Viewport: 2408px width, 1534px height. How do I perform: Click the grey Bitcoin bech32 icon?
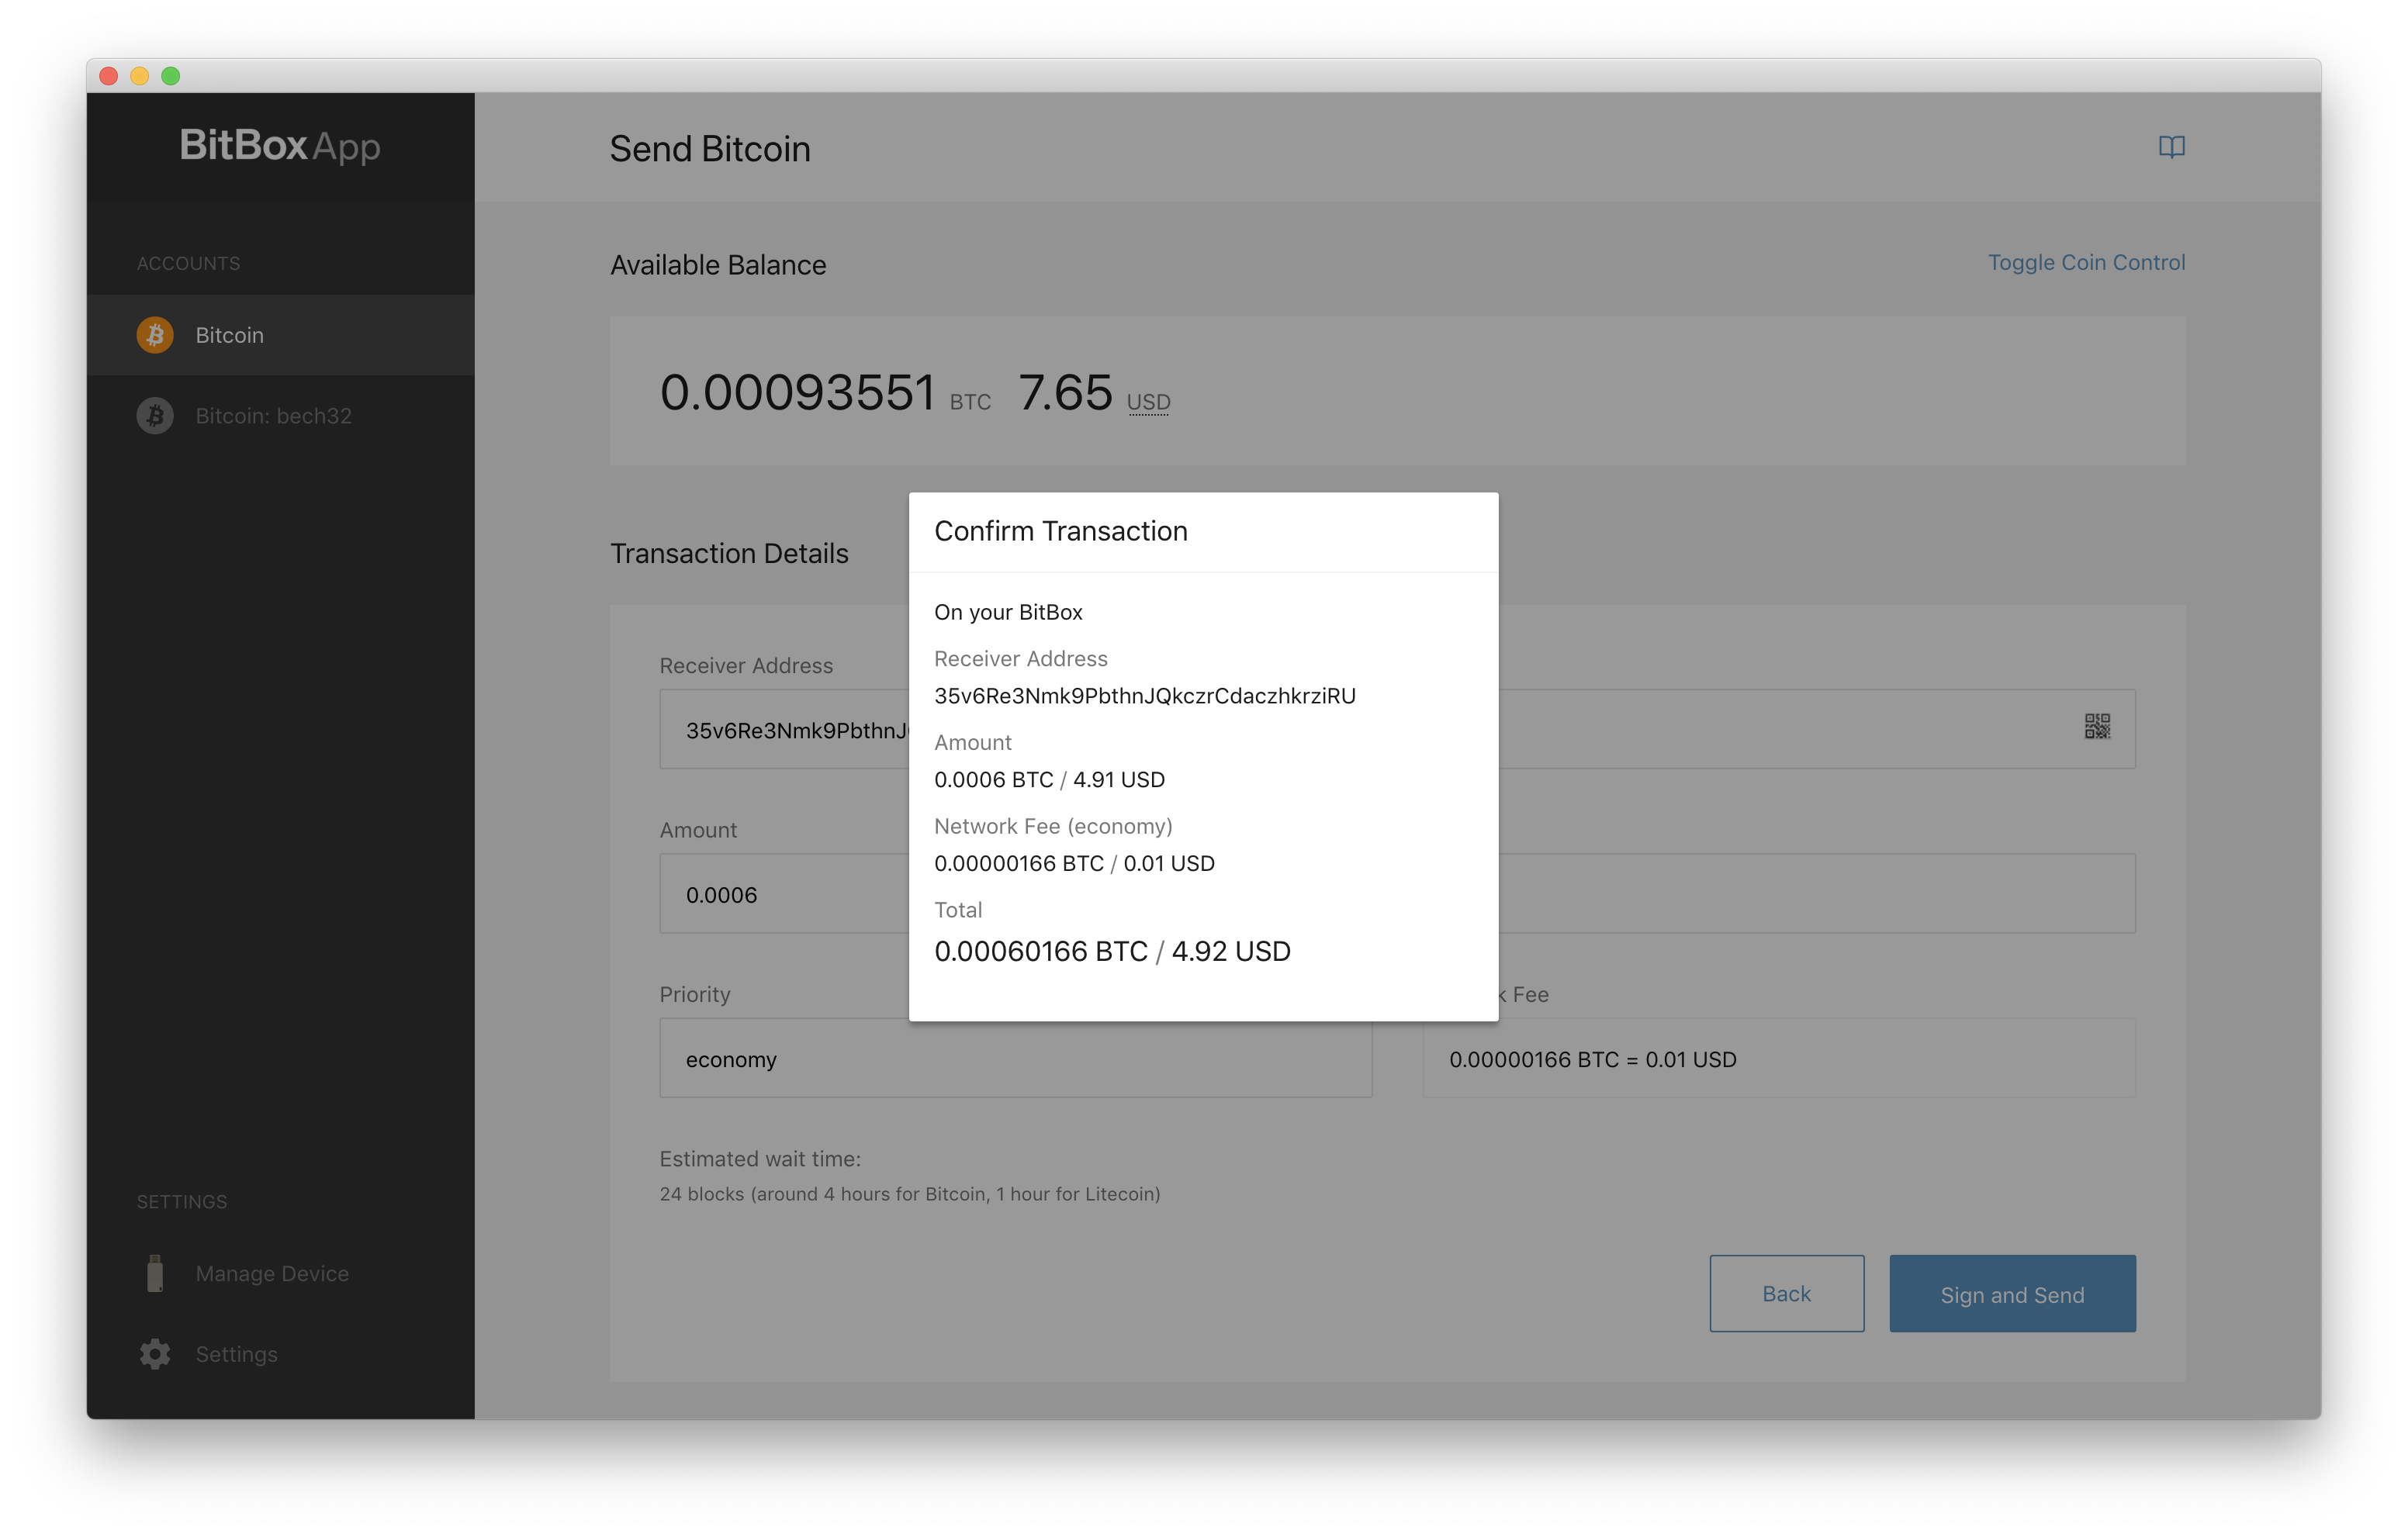tap(155, 415)
